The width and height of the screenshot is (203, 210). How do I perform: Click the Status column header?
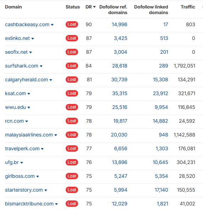(73, 7)
